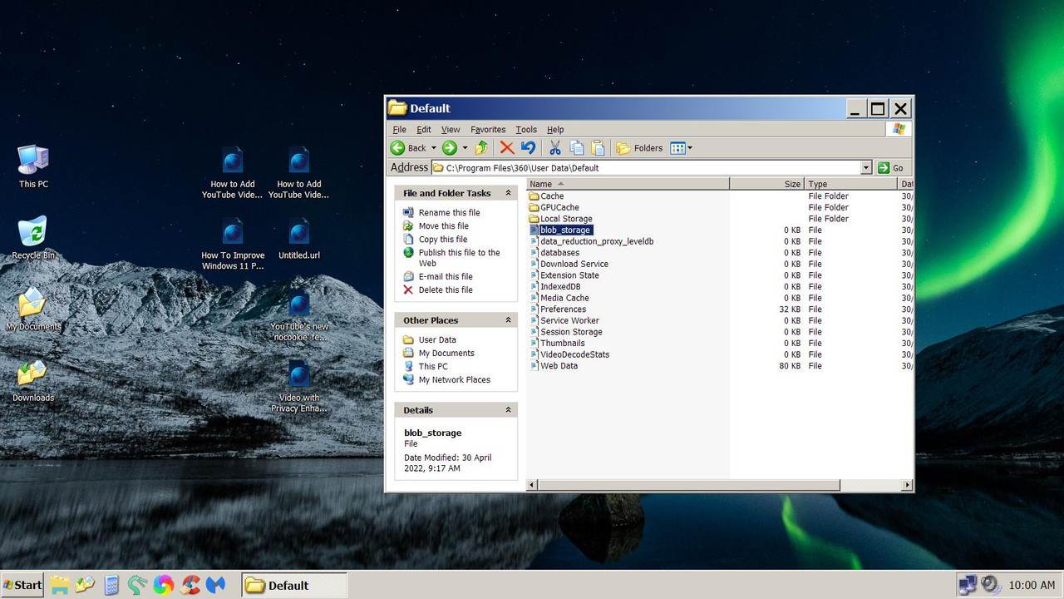Viewport: 1064px width, 599px height.
Task: Open My Network Places link
Action: [x=455, y=380]
